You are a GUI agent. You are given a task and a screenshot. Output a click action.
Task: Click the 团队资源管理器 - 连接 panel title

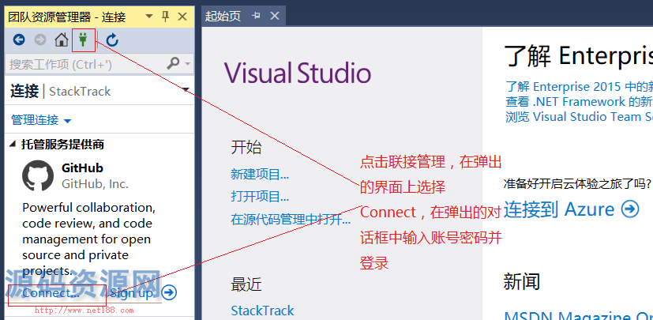[67, 17]
